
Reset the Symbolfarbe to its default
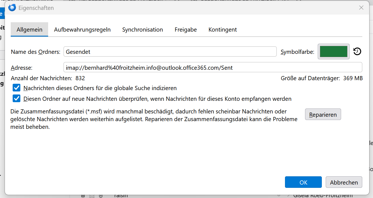[x=357, y=51]
